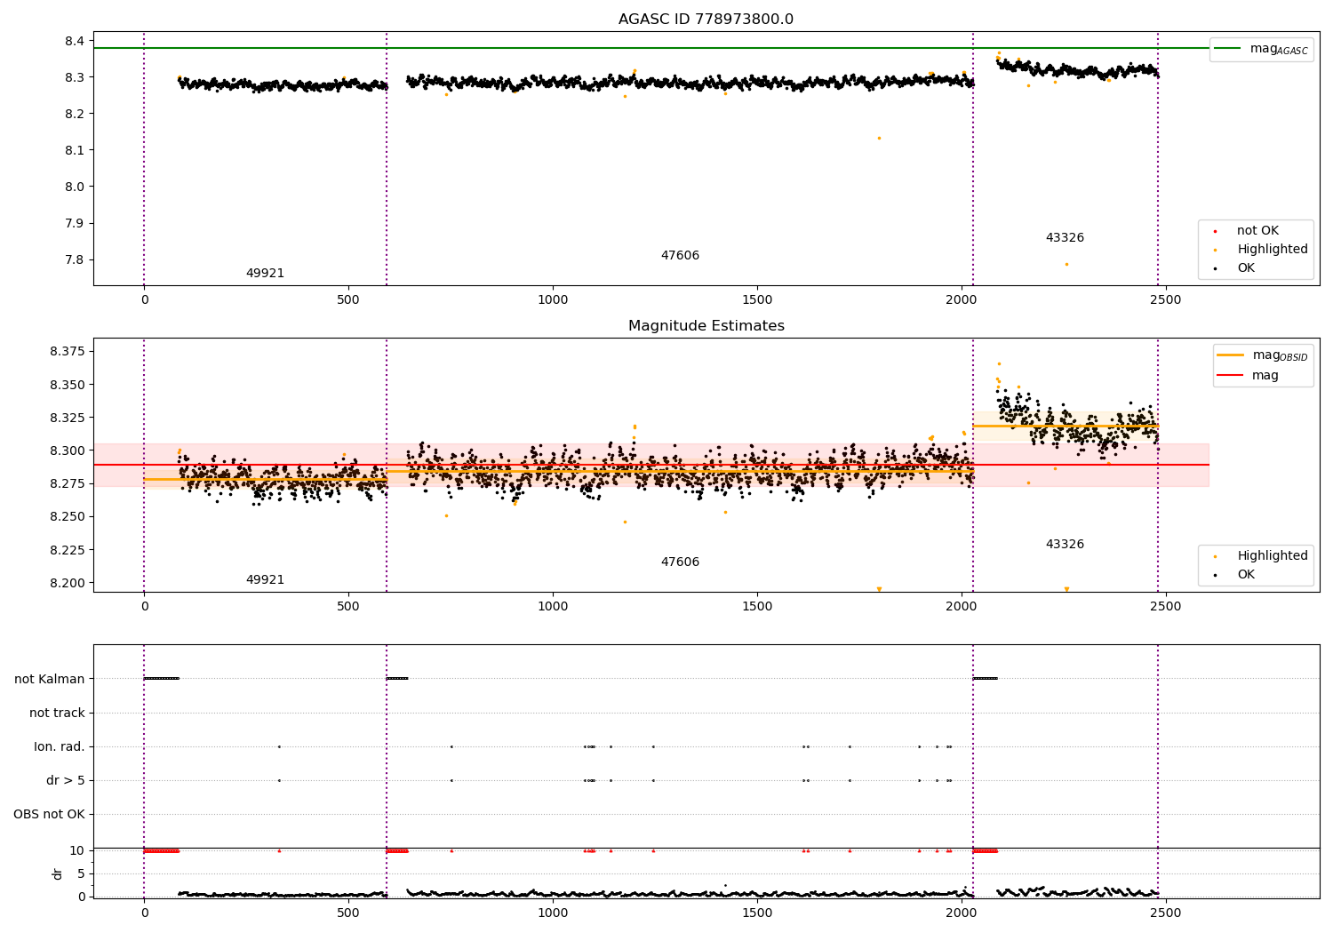Image resolution: width=1333 pixels, height=933 pixels.
Task: Click the title "AGASC ID 778973800.0"
Action: click(x=706, y=20)
